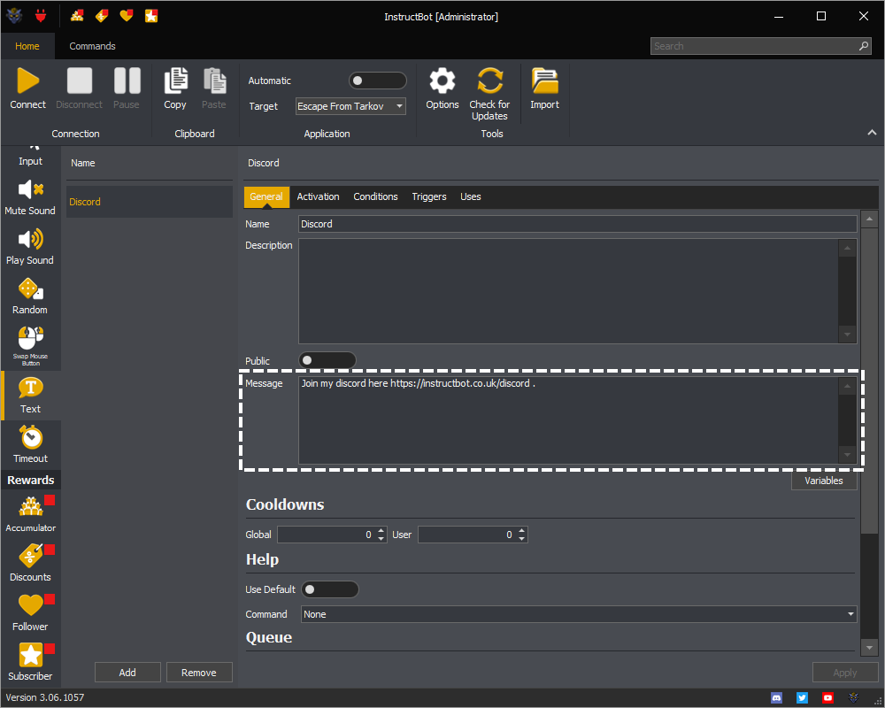
Task: Click the Variables button
Action: coord(824,481)
